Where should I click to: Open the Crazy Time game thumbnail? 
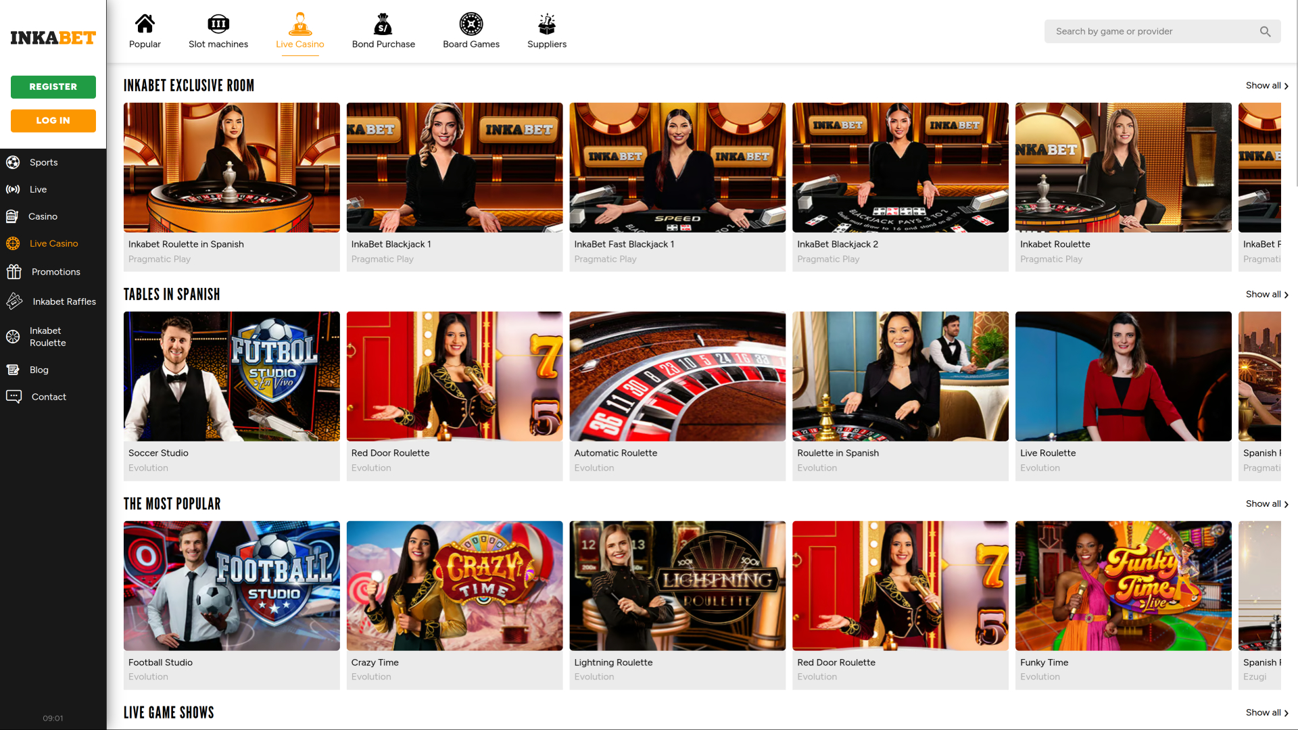coord(454,585)
